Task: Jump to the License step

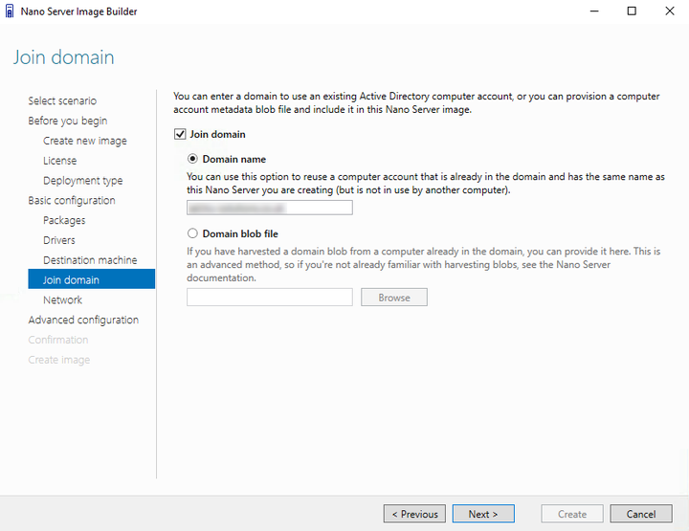Action: [x=59, y=161]
